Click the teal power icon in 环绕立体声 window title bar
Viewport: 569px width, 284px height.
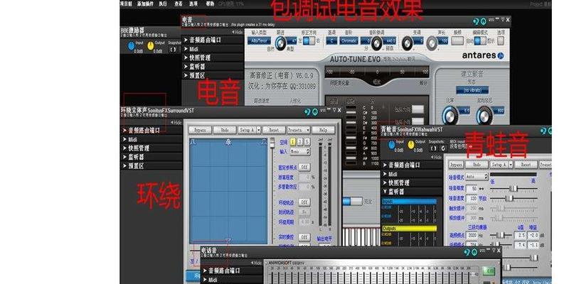[314, 111]
